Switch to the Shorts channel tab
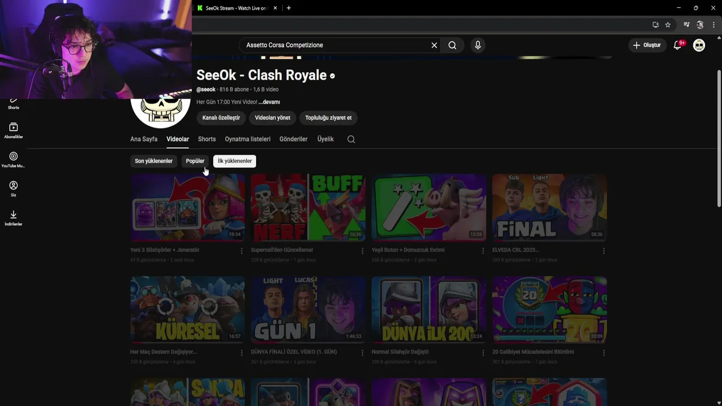Screen dimensions: 722x406 tap(206, 139)
